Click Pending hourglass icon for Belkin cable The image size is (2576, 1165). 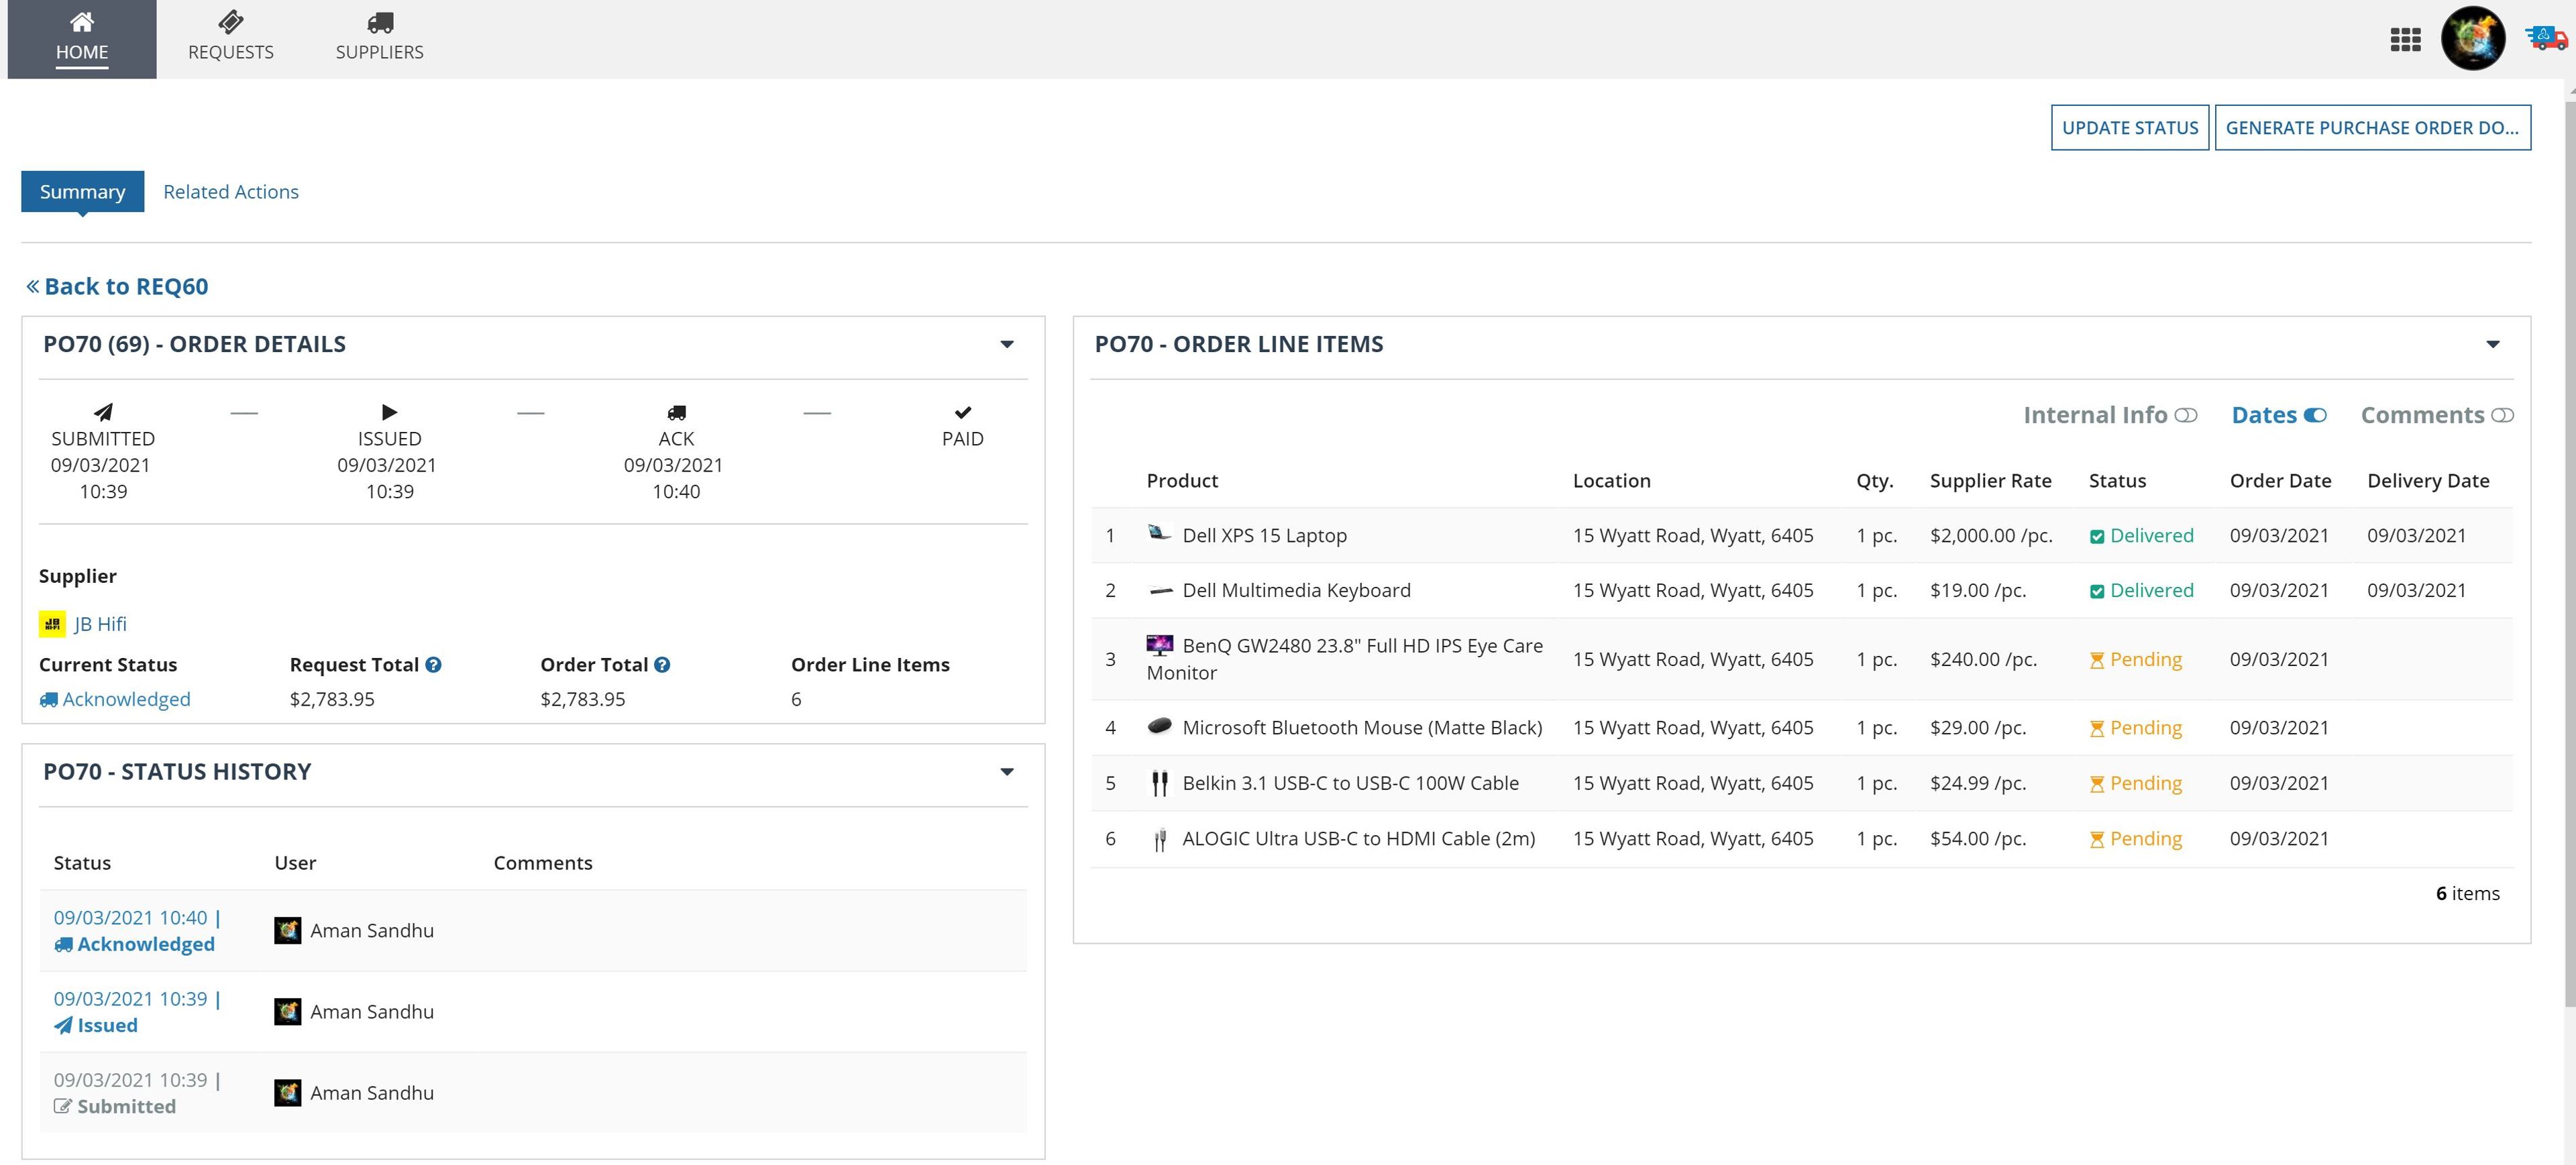pos(2097,784)
